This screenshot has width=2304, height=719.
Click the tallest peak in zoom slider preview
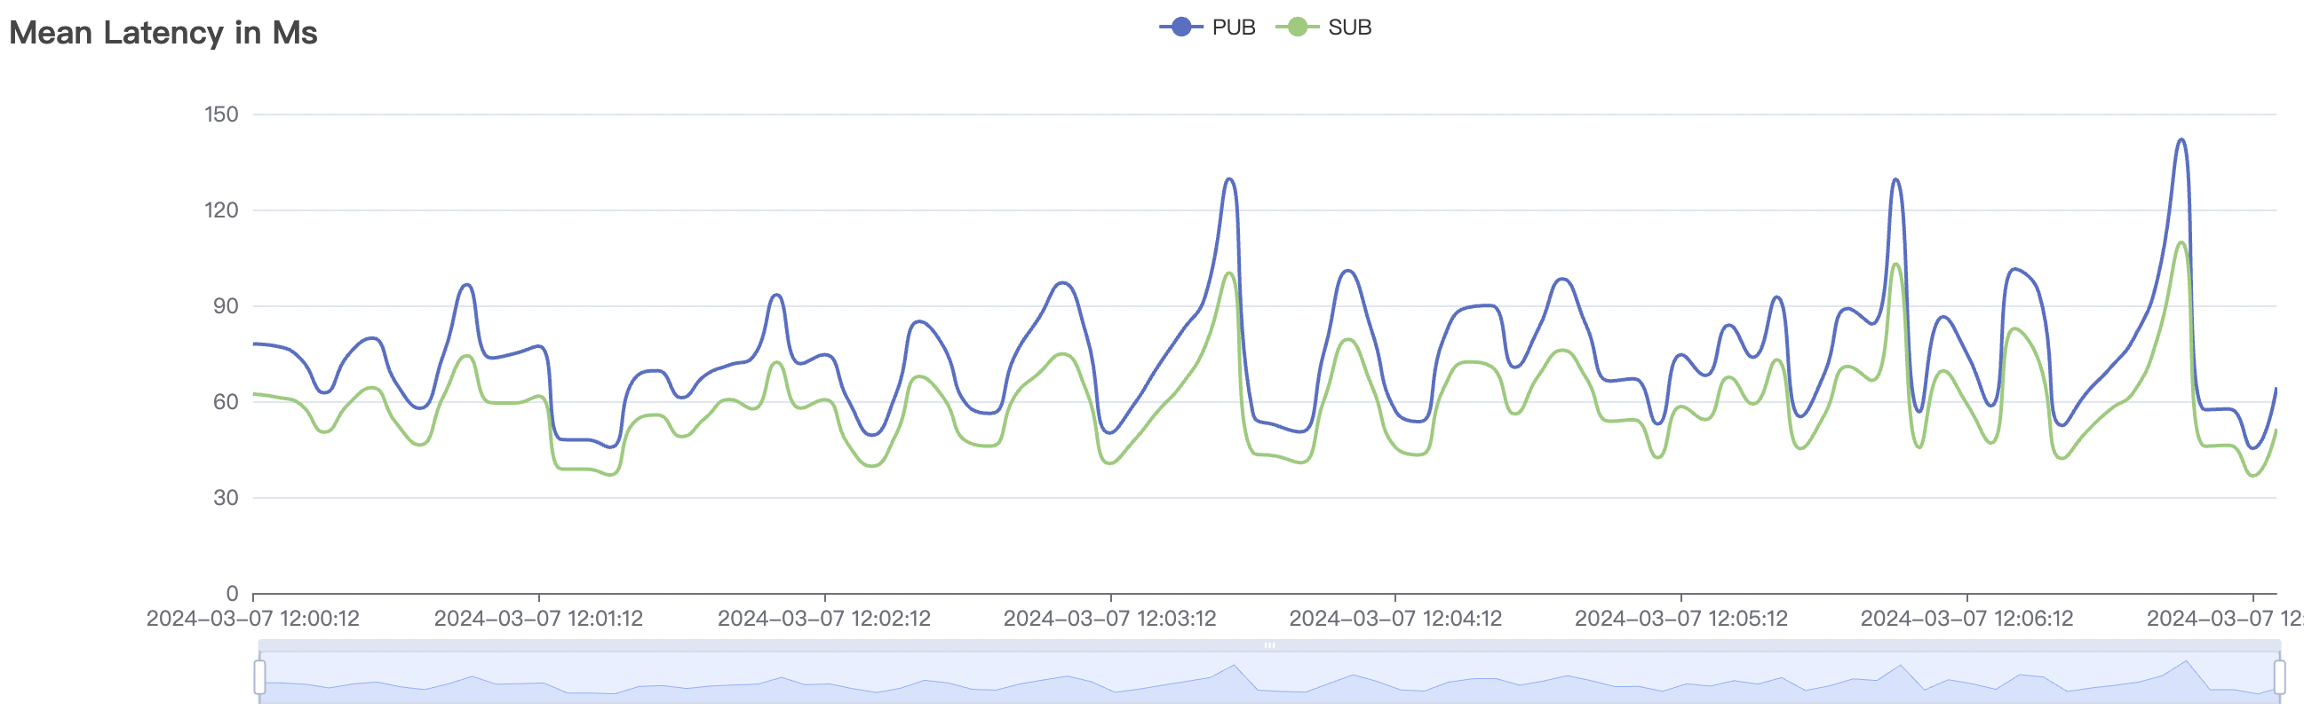[2186, 662]
